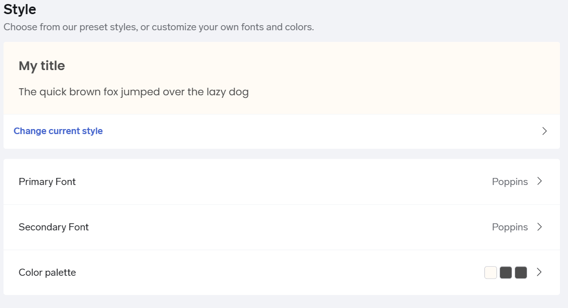This screenshot has width=568, height=308.
Task: Click the "Change current style" link
Action: 58,131
